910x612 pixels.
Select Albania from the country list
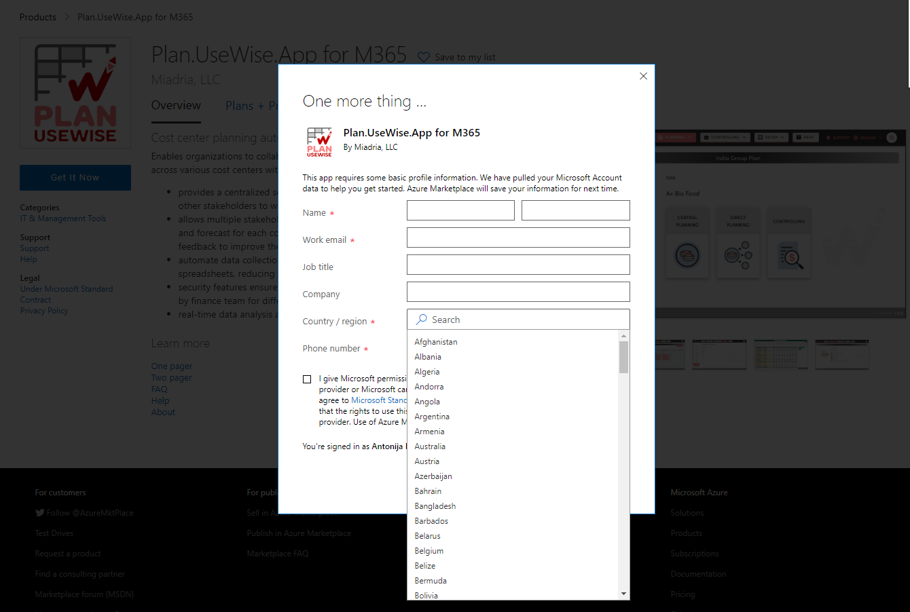point(513,357)
